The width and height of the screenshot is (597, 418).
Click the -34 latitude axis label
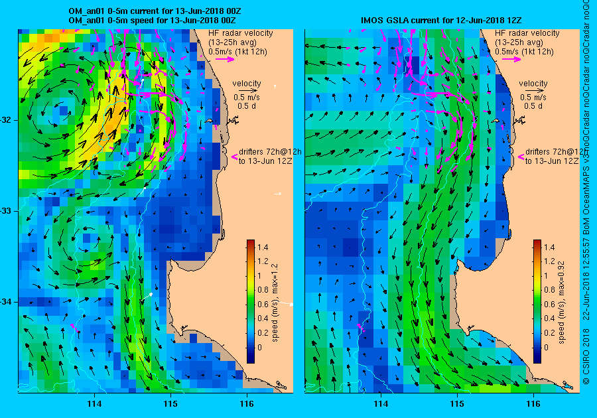coord(7,302)
